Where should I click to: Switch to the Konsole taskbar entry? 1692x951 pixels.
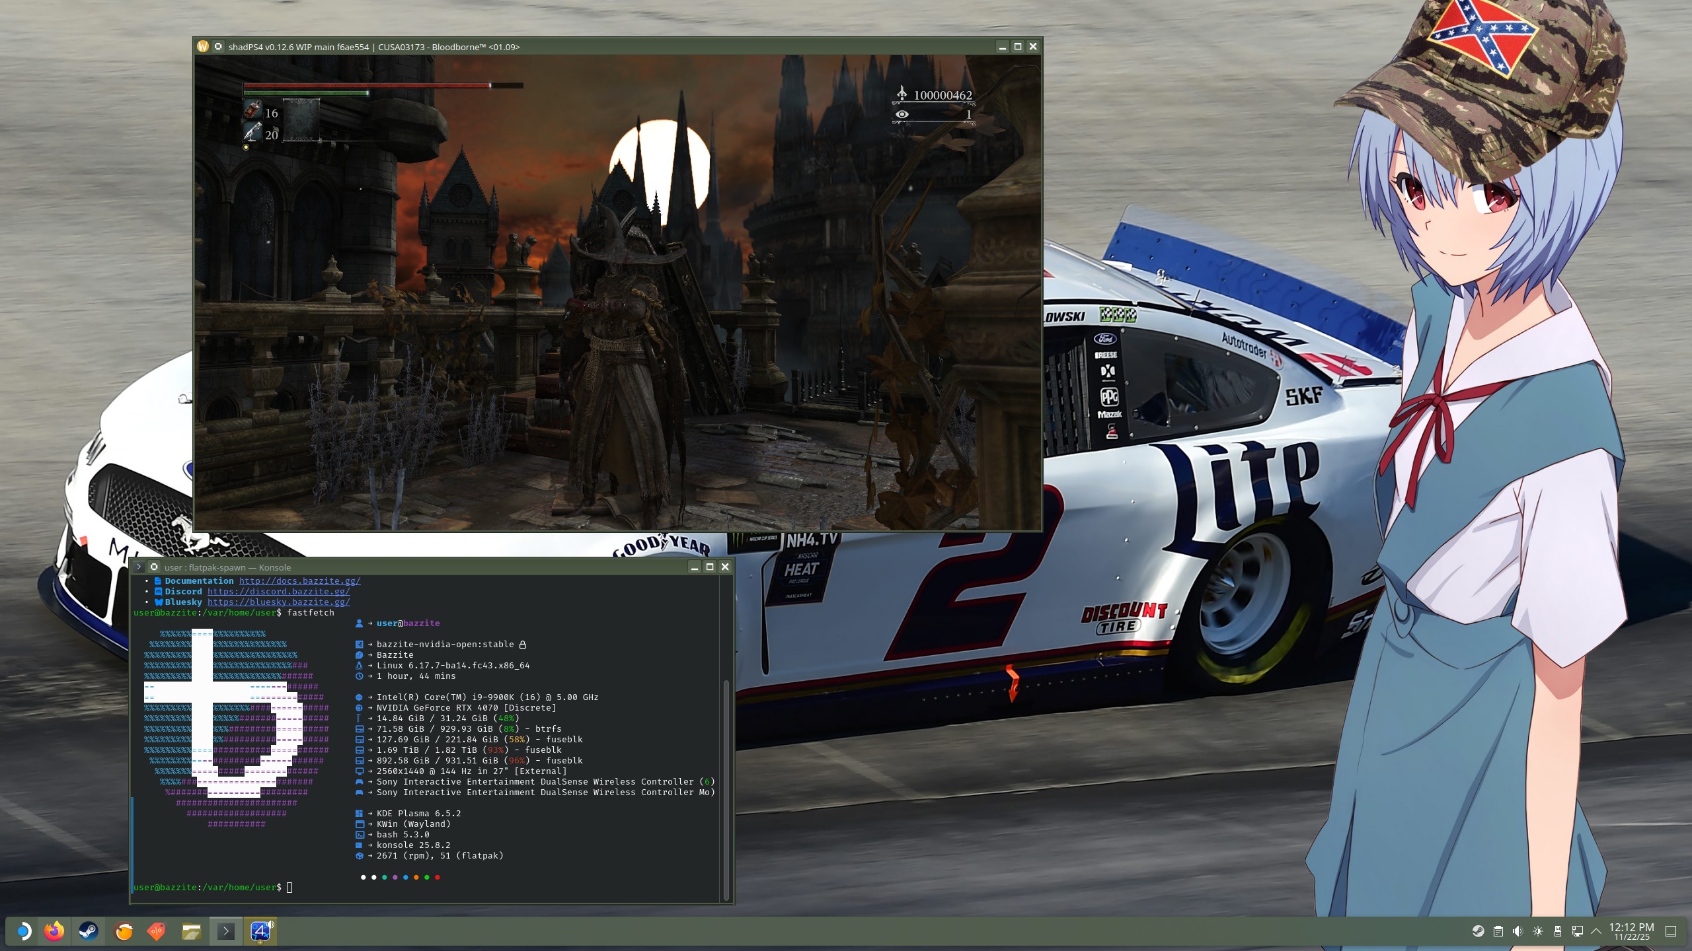coord(225,931)
